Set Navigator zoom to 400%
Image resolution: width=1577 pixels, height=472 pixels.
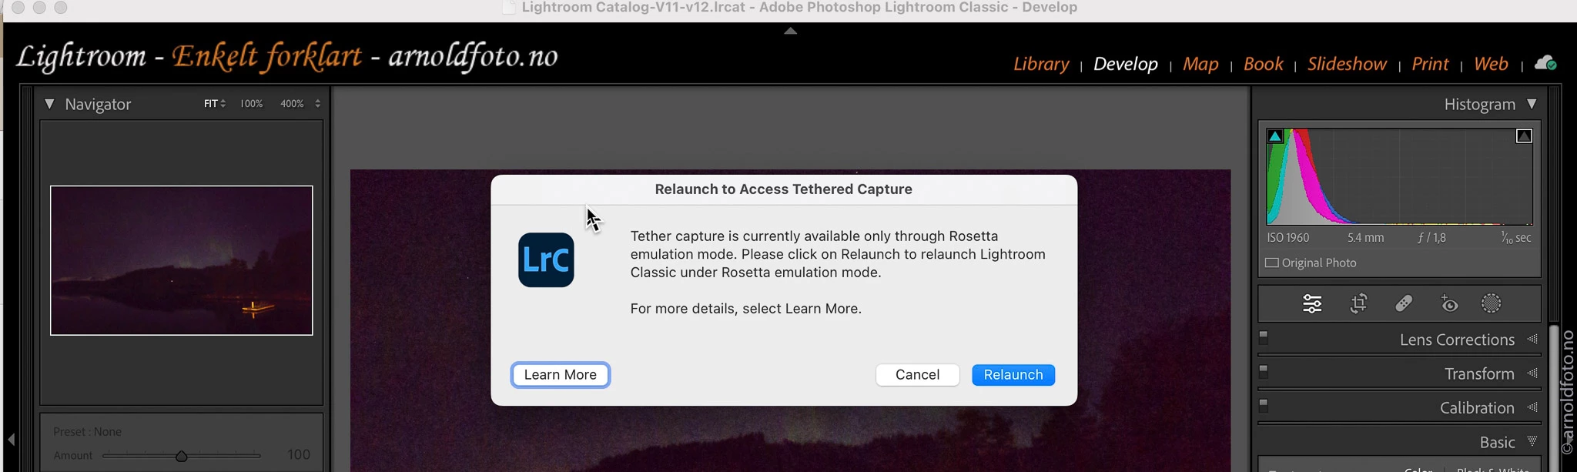click(292, 103)
